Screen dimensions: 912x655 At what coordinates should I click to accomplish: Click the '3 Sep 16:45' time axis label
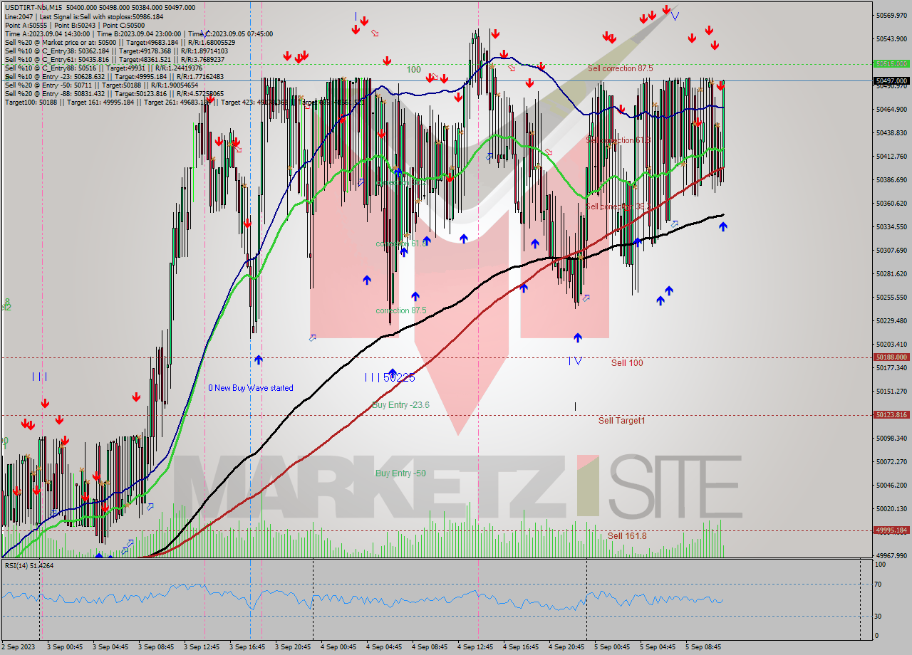[247, 647]
